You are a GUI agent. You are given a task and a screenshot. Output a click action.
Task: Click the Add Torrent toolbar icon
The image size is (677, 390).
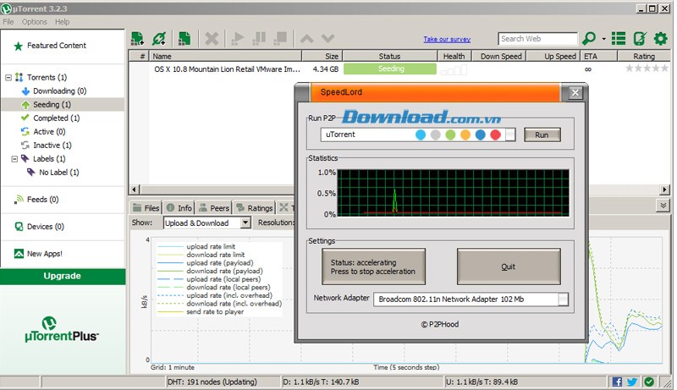[137, 39]
